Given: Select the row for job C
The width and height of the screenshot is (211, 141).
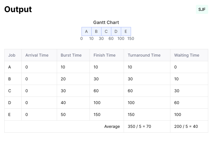Looking at the screenshot, I should [106, 91].
